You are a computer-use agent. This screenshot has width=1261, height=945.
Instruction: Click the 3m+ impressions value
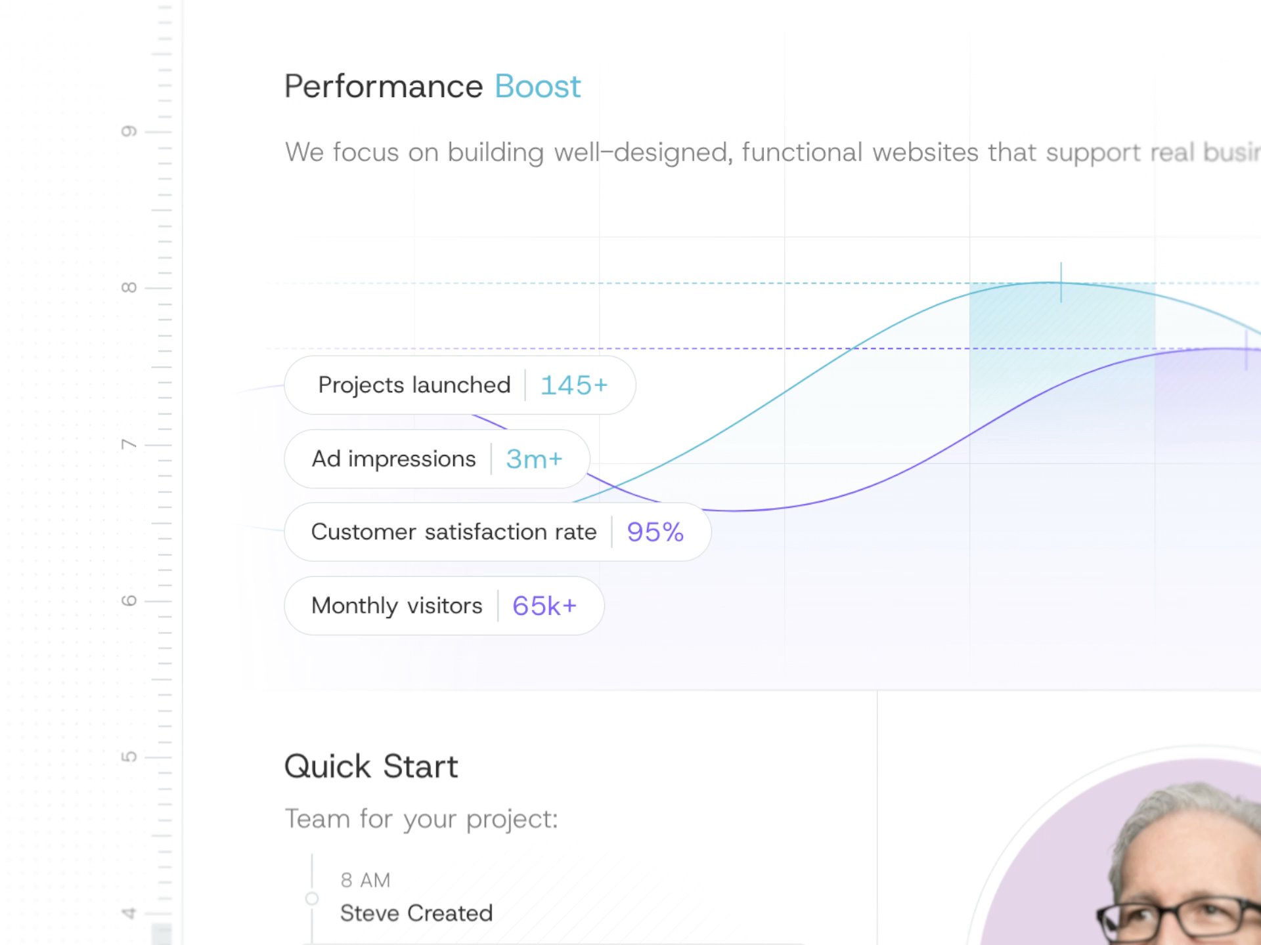pyautogui.click(x=534, y=459)
